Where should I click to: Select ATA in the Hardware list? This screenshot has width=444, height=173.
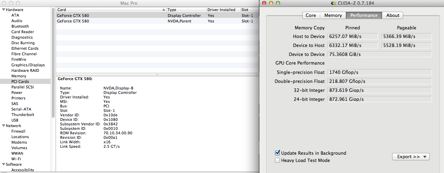click(15, 15)
